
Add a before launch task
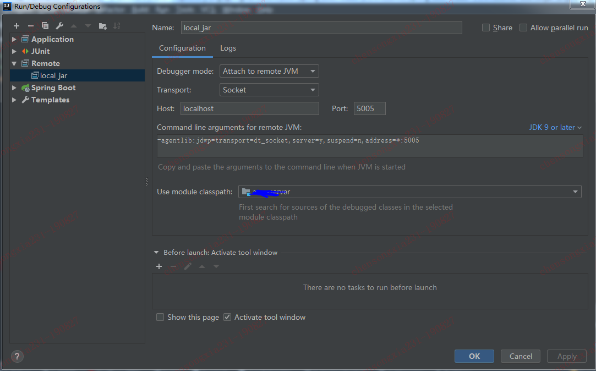click(x=159, y=266)
